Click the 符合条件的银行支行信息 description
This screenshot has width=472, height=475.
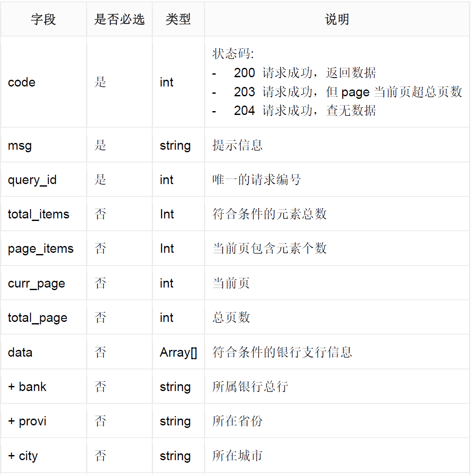282,352
